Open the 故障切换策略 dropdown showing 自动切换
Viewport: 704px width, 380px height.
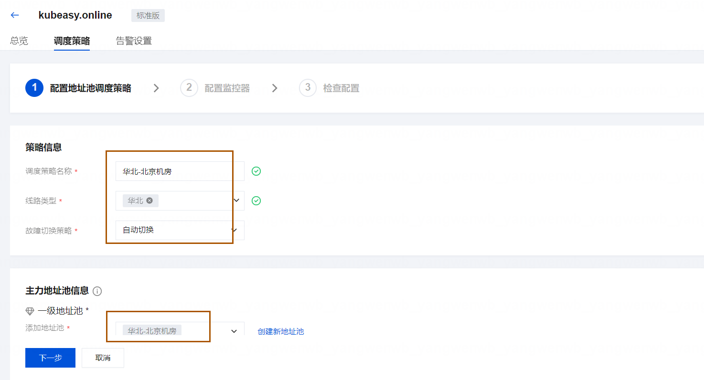tap(180, 230)
